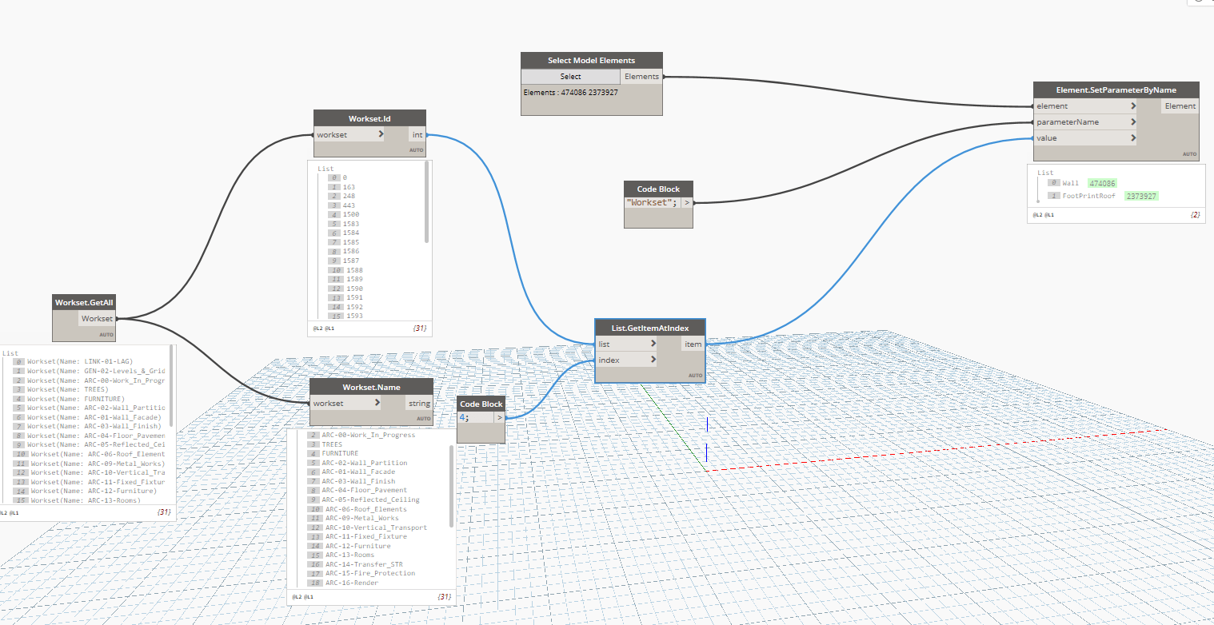Click the {2} count in SetParameterByName preview
The image size is (1214, 625).
(1195, 214)
